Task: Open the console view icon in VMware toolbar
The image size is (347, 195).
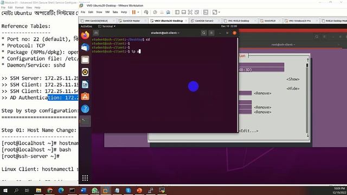Action: pos(205,12)
